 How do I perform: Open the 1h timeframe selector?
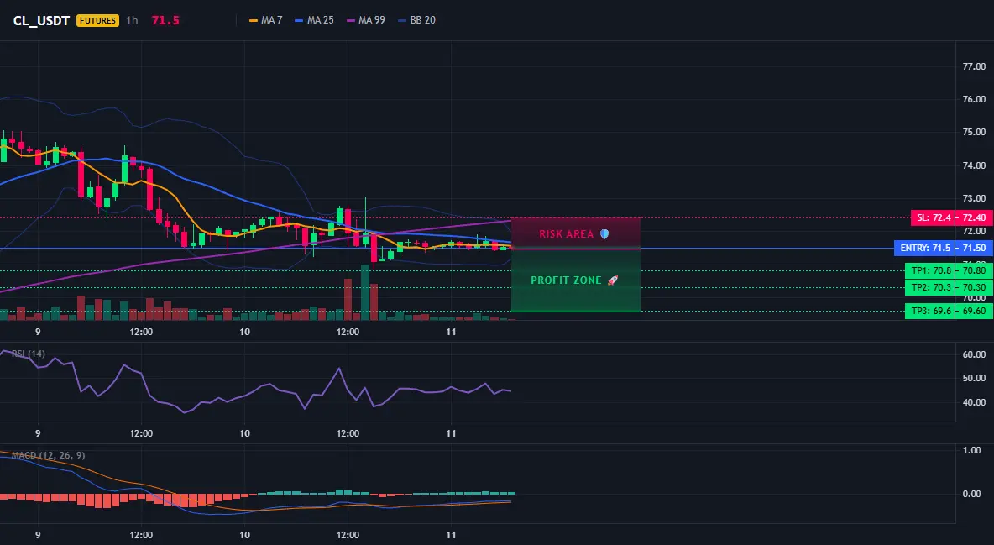pos(132,20)
